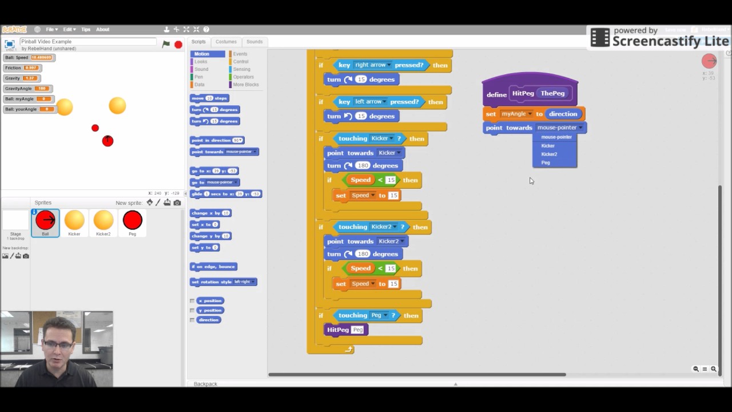732x412 pixels.
Task: Switch stage to full screen mode
Action: [10, 44]
